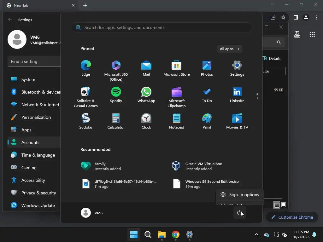This screenshot has height=242, width=323.
Task: Open the To Do app
Action: tap(207, 95)
